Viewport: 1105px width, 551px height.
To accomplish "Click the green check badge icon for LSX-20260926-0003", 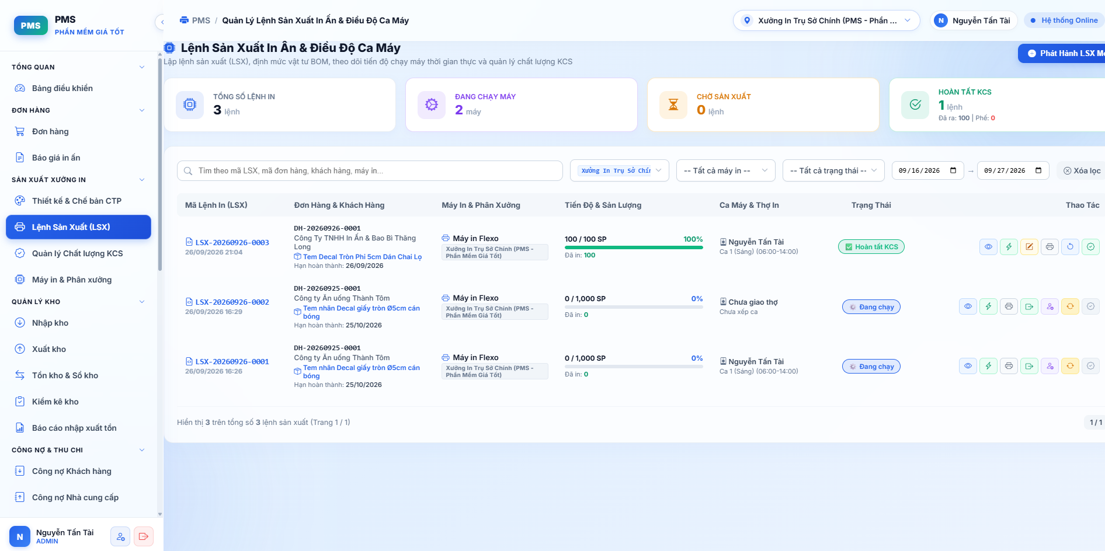I will pyautogui.click(x=1090, y=247).
